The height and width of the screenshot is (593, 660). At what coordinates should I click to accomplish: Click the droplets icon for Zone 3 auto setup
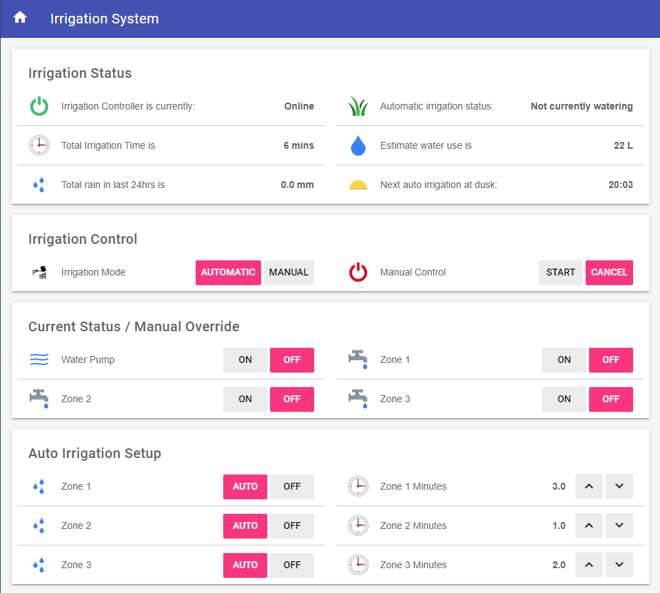click(x=39, y=564)
